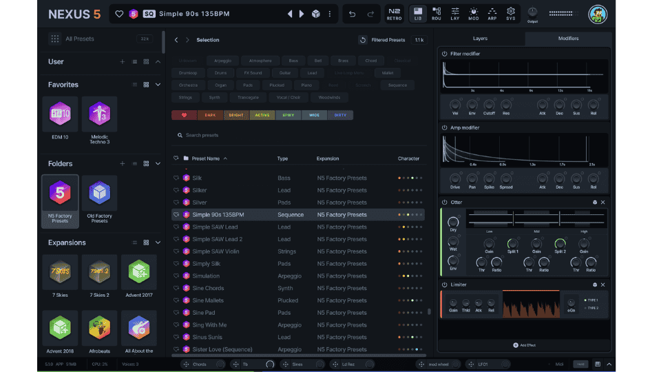Expand the bottom panel chevron in status bar
661x372 pixels.
tap(609, 364)
